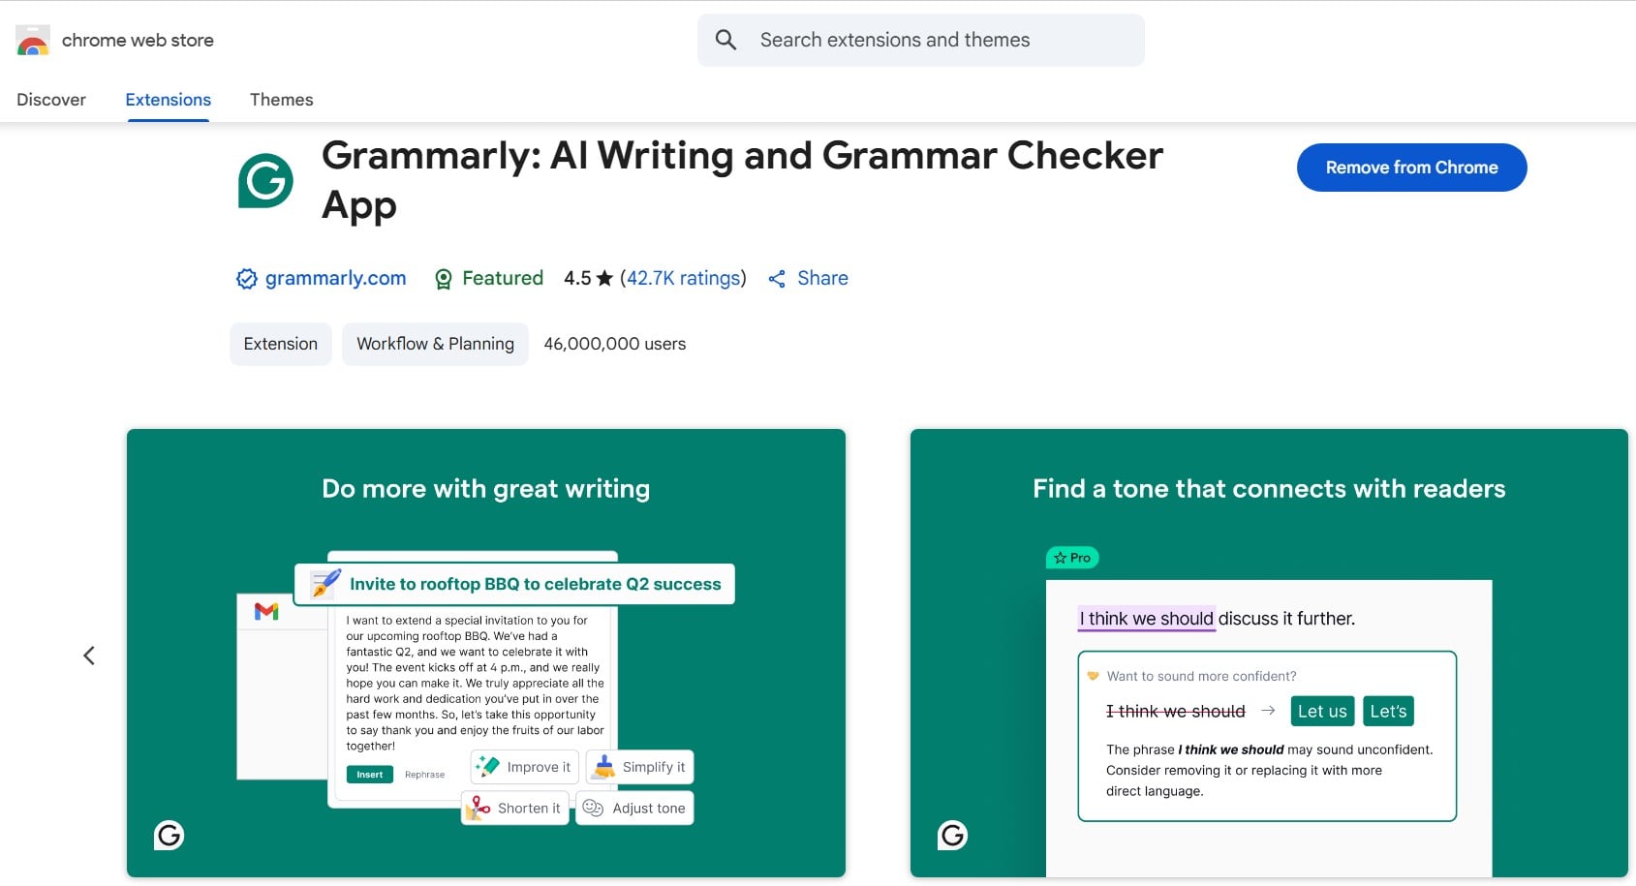Viewport: 1636px width, 886px height.
Task: View the 42.7K ratings link
Action: pyautogui.click(x=683, y=278)
